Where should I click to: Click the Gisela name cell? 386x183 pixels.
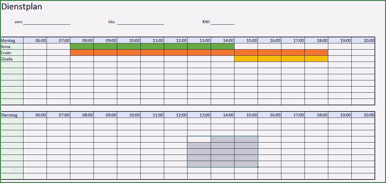[x=12, y=59]
